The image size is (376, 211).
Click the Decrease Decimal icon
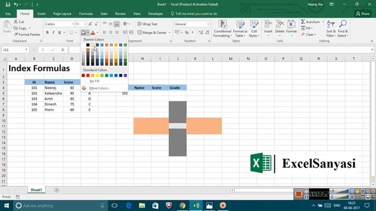(207, 33)
